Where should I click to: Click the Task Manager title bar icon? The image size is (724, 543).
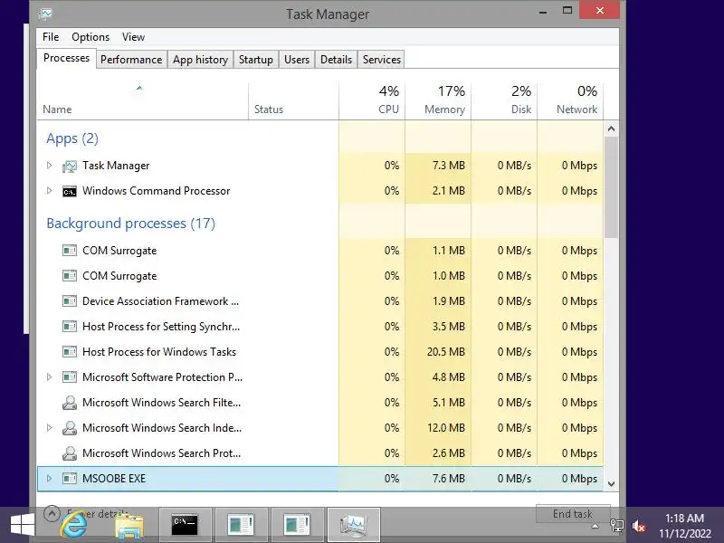(x=44, y=14)
